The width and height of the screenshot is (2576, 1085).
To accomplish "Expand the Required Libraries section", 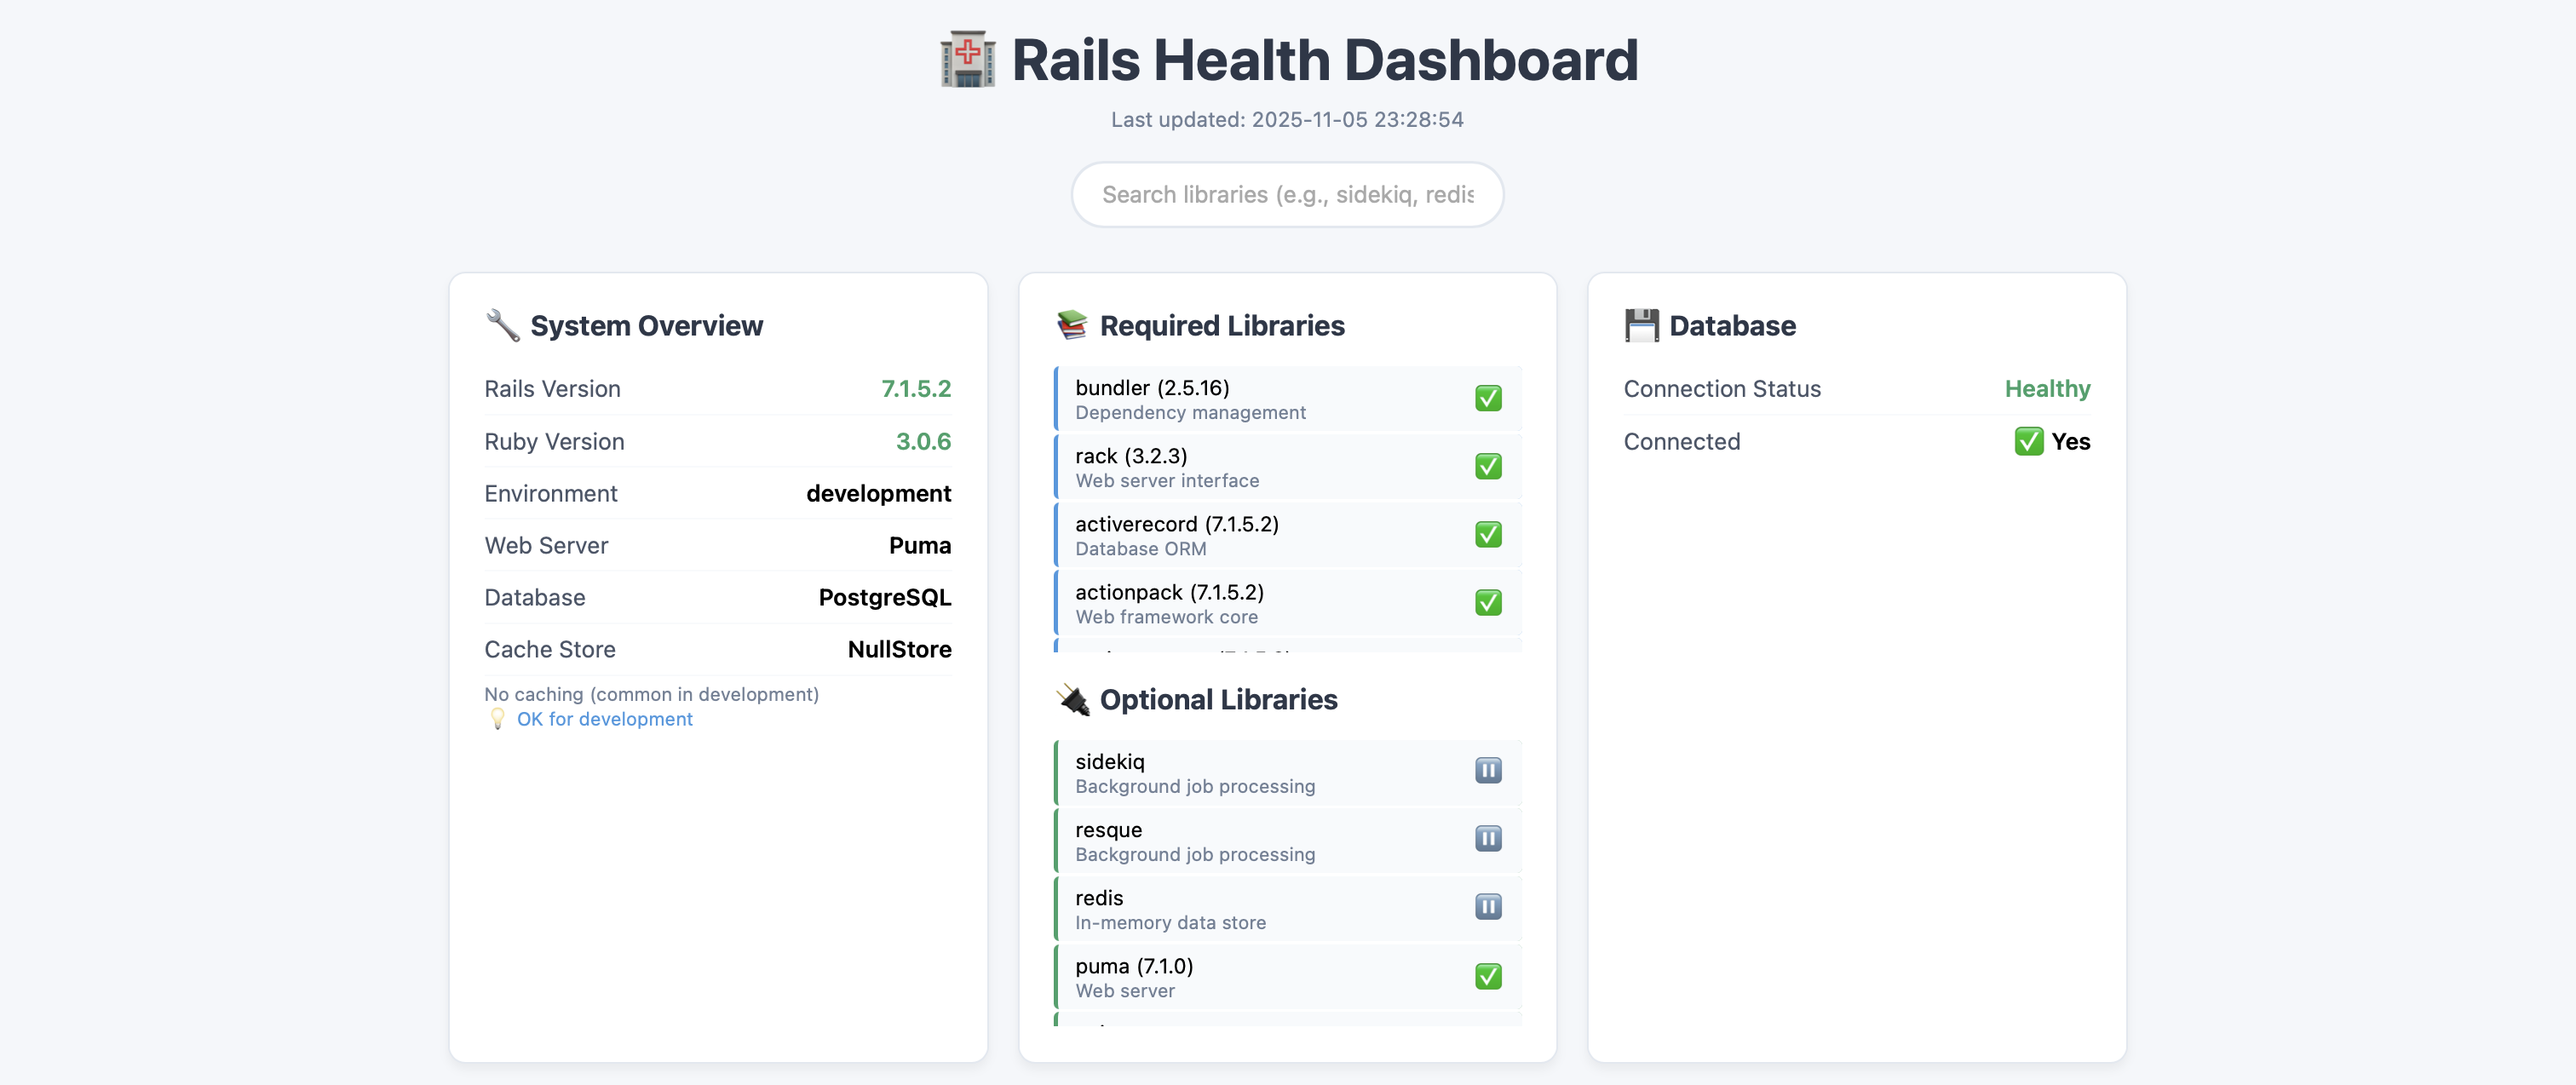I will (x=1222, y=324).
